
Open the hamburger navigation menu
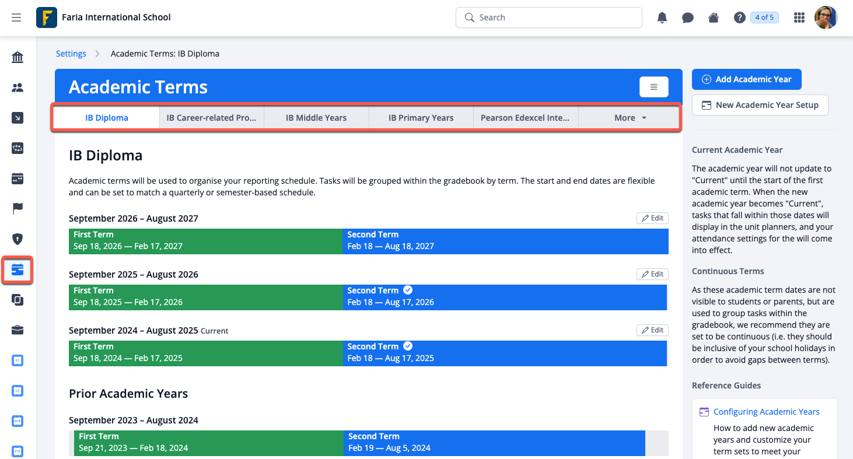pos(16,17)
